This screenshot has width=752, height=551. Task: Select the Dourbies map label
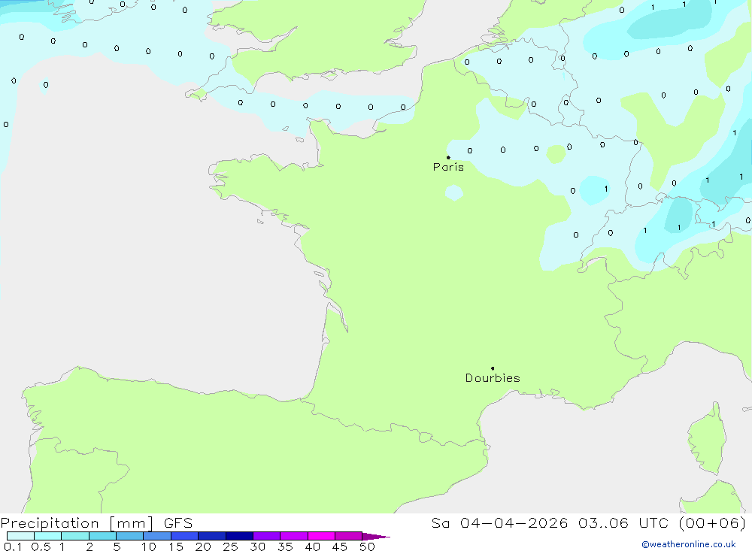[493, 378]
